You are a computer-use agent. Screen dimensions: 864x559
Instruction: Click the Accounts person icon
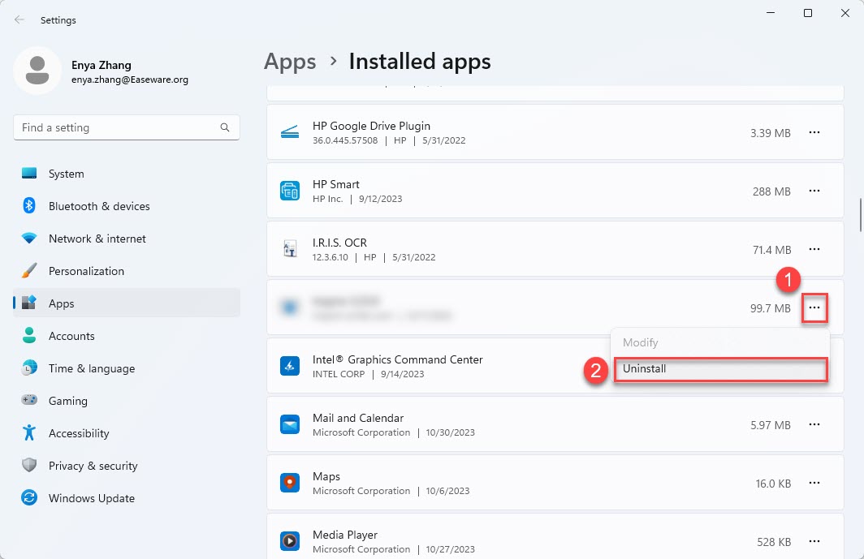pyautogui.click(x=29, y=335)
